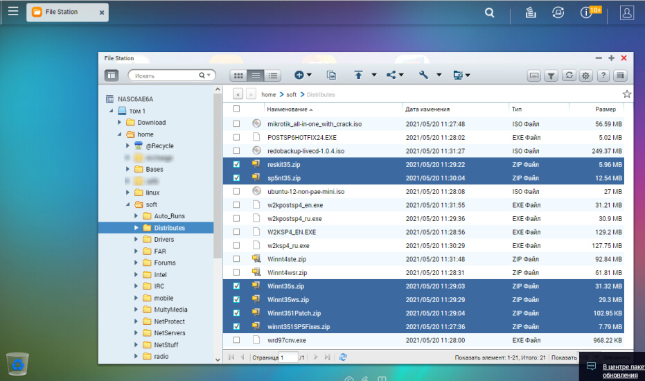Screen dimensions: 645x381
Task: Collapse the Том 1 volume arrow
Action: (111, 111)
